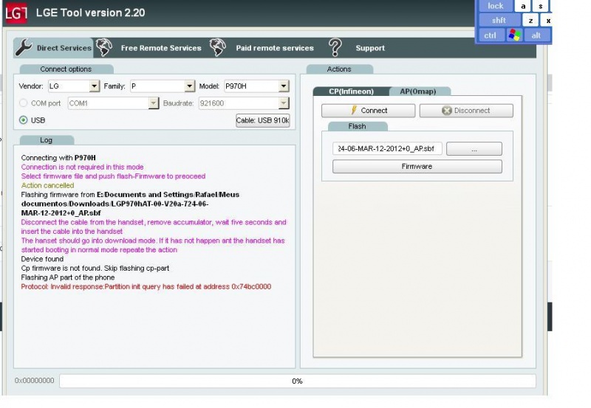Click the red Protocol: Invalid response error line
This screenshot has height=408, width=591.
point(146,286)
